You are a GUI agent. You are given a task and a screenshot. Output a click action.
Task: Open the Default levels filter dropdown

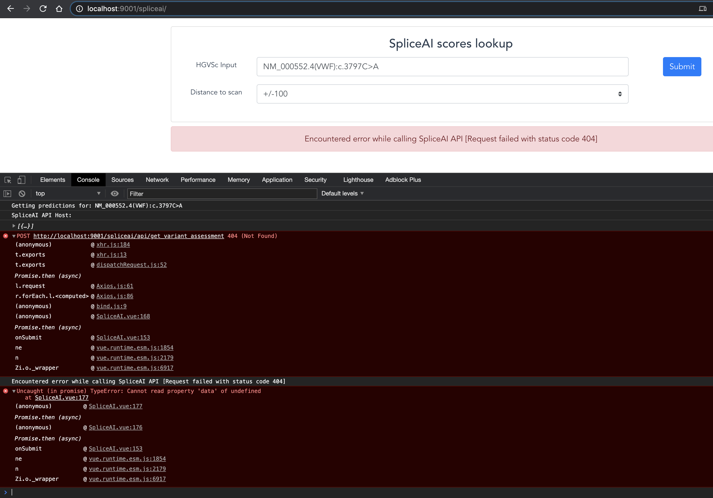coord(342,193)
